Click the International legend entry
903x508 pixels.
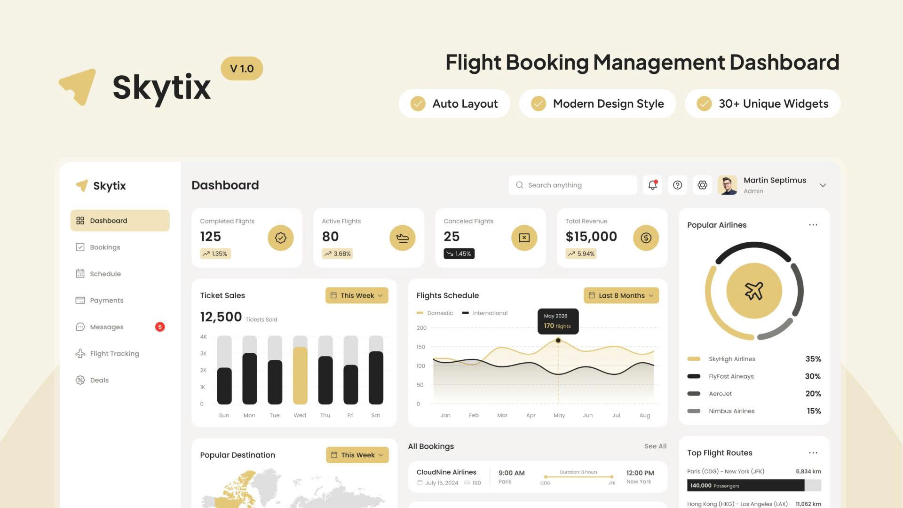(x=485, y=313)
